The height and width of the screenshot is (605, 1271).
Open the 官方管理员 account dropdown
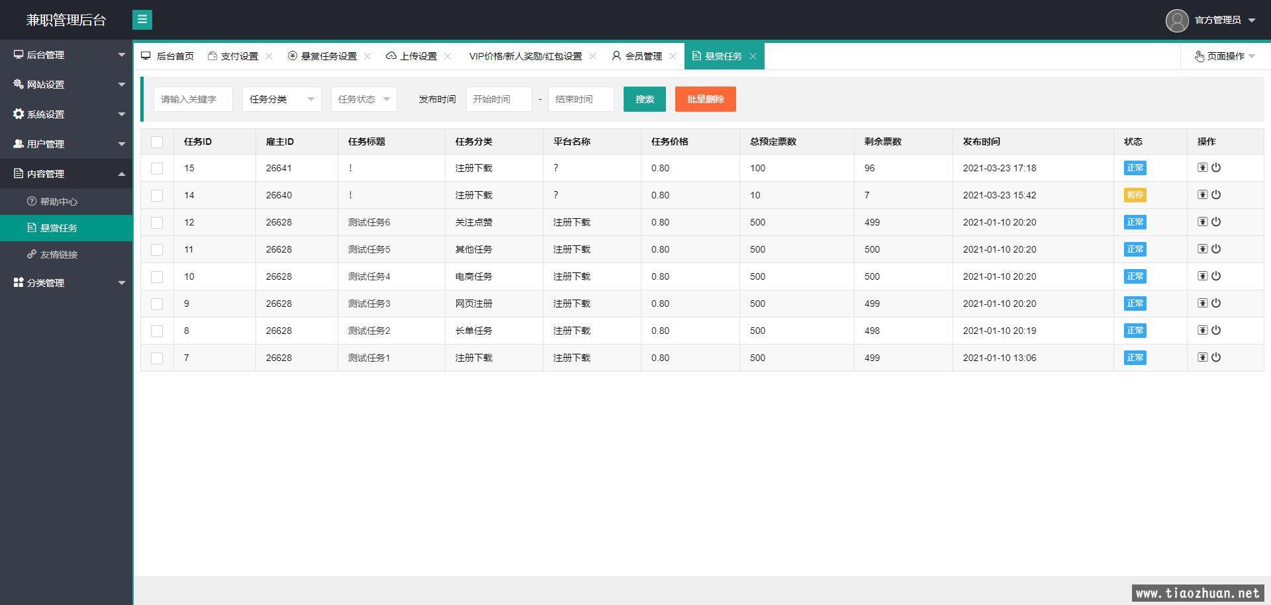(1225, 20)
